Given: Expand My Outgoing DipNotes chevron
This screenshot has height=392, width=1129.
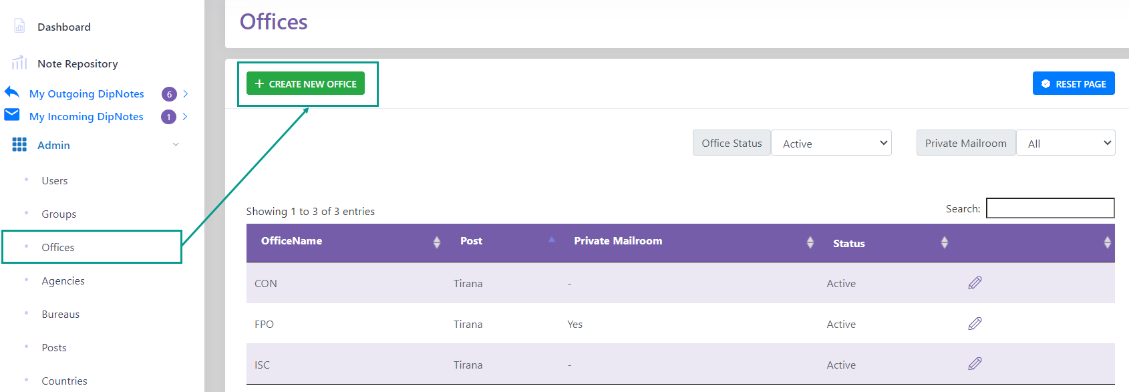Looking at the screenshot, I should click(x=186, y=94).
